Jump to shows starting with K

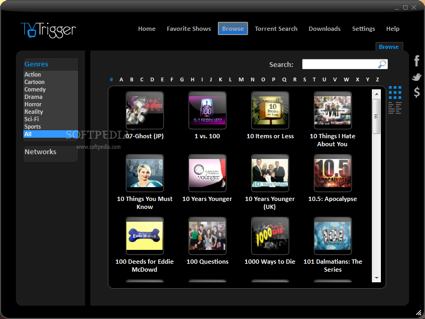coord(220,79)
